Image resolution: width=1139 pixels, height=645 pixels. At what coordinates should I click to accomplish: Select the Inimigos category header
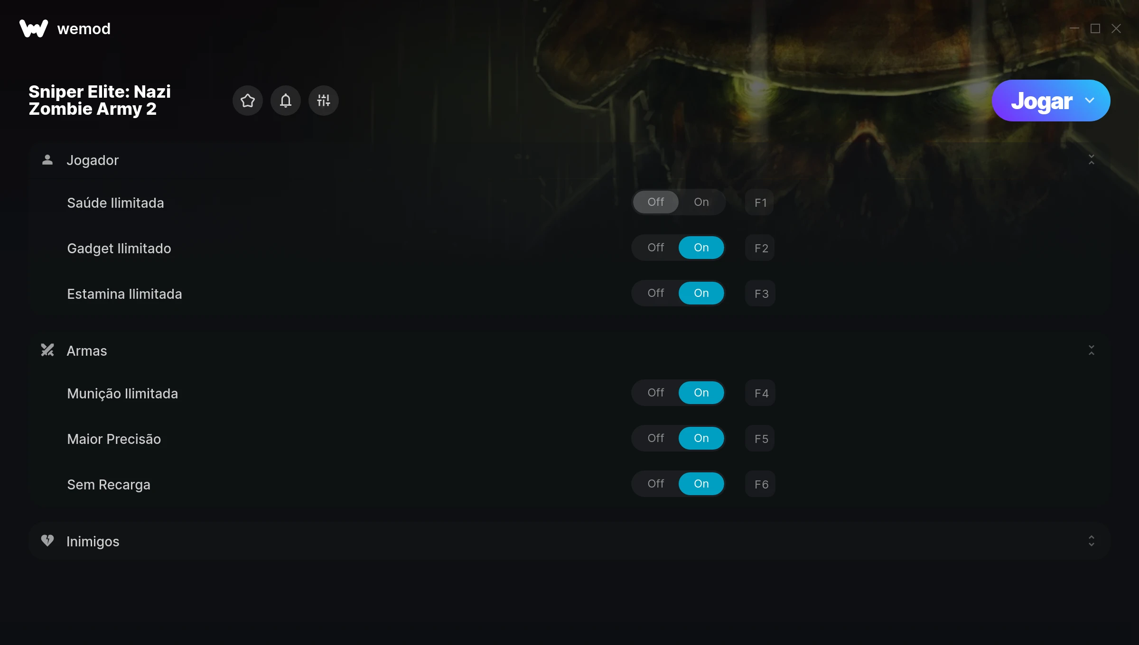(x=569, y=541)
